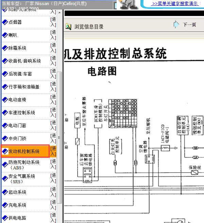Click 进入 link for 发动机控制系统

tap(53, 151)
